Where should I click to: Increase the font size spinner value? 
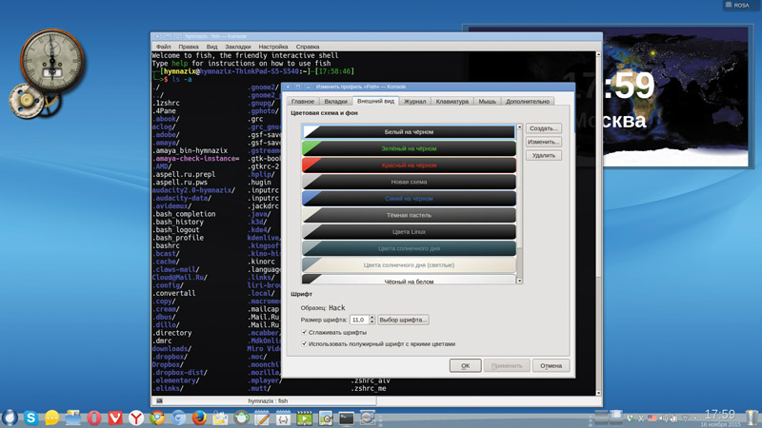click(x=372, y=318)
